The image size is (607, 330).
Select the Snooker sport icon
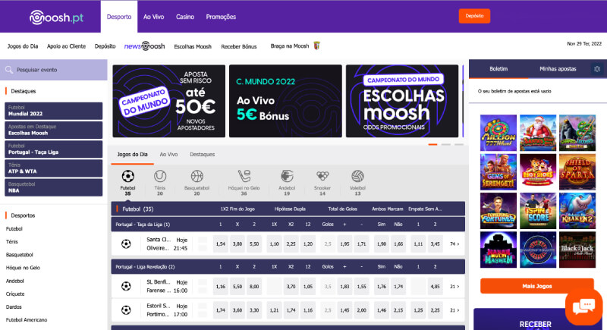pyautogui.click(x=322, y=177)
